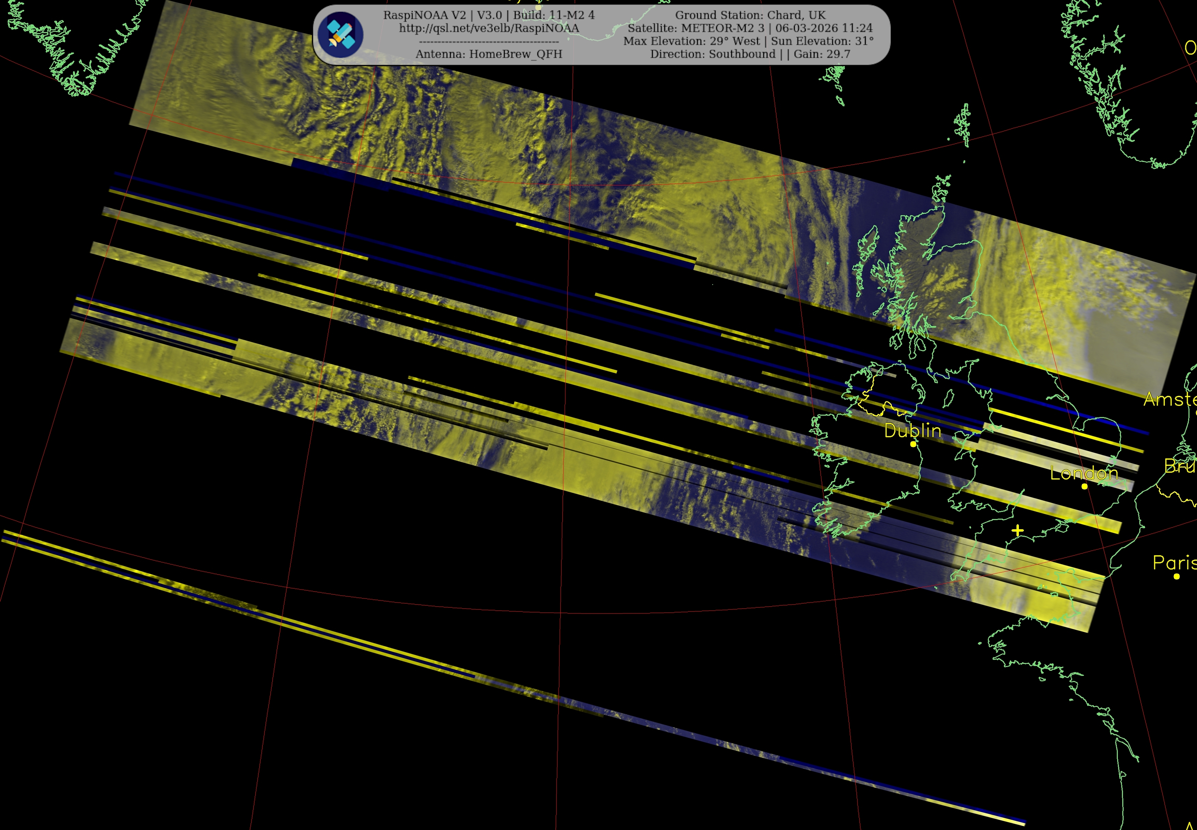Click the RaspiNOAA V2 build version text
The width and height of the screenshot is (1197, 830).
489,15
